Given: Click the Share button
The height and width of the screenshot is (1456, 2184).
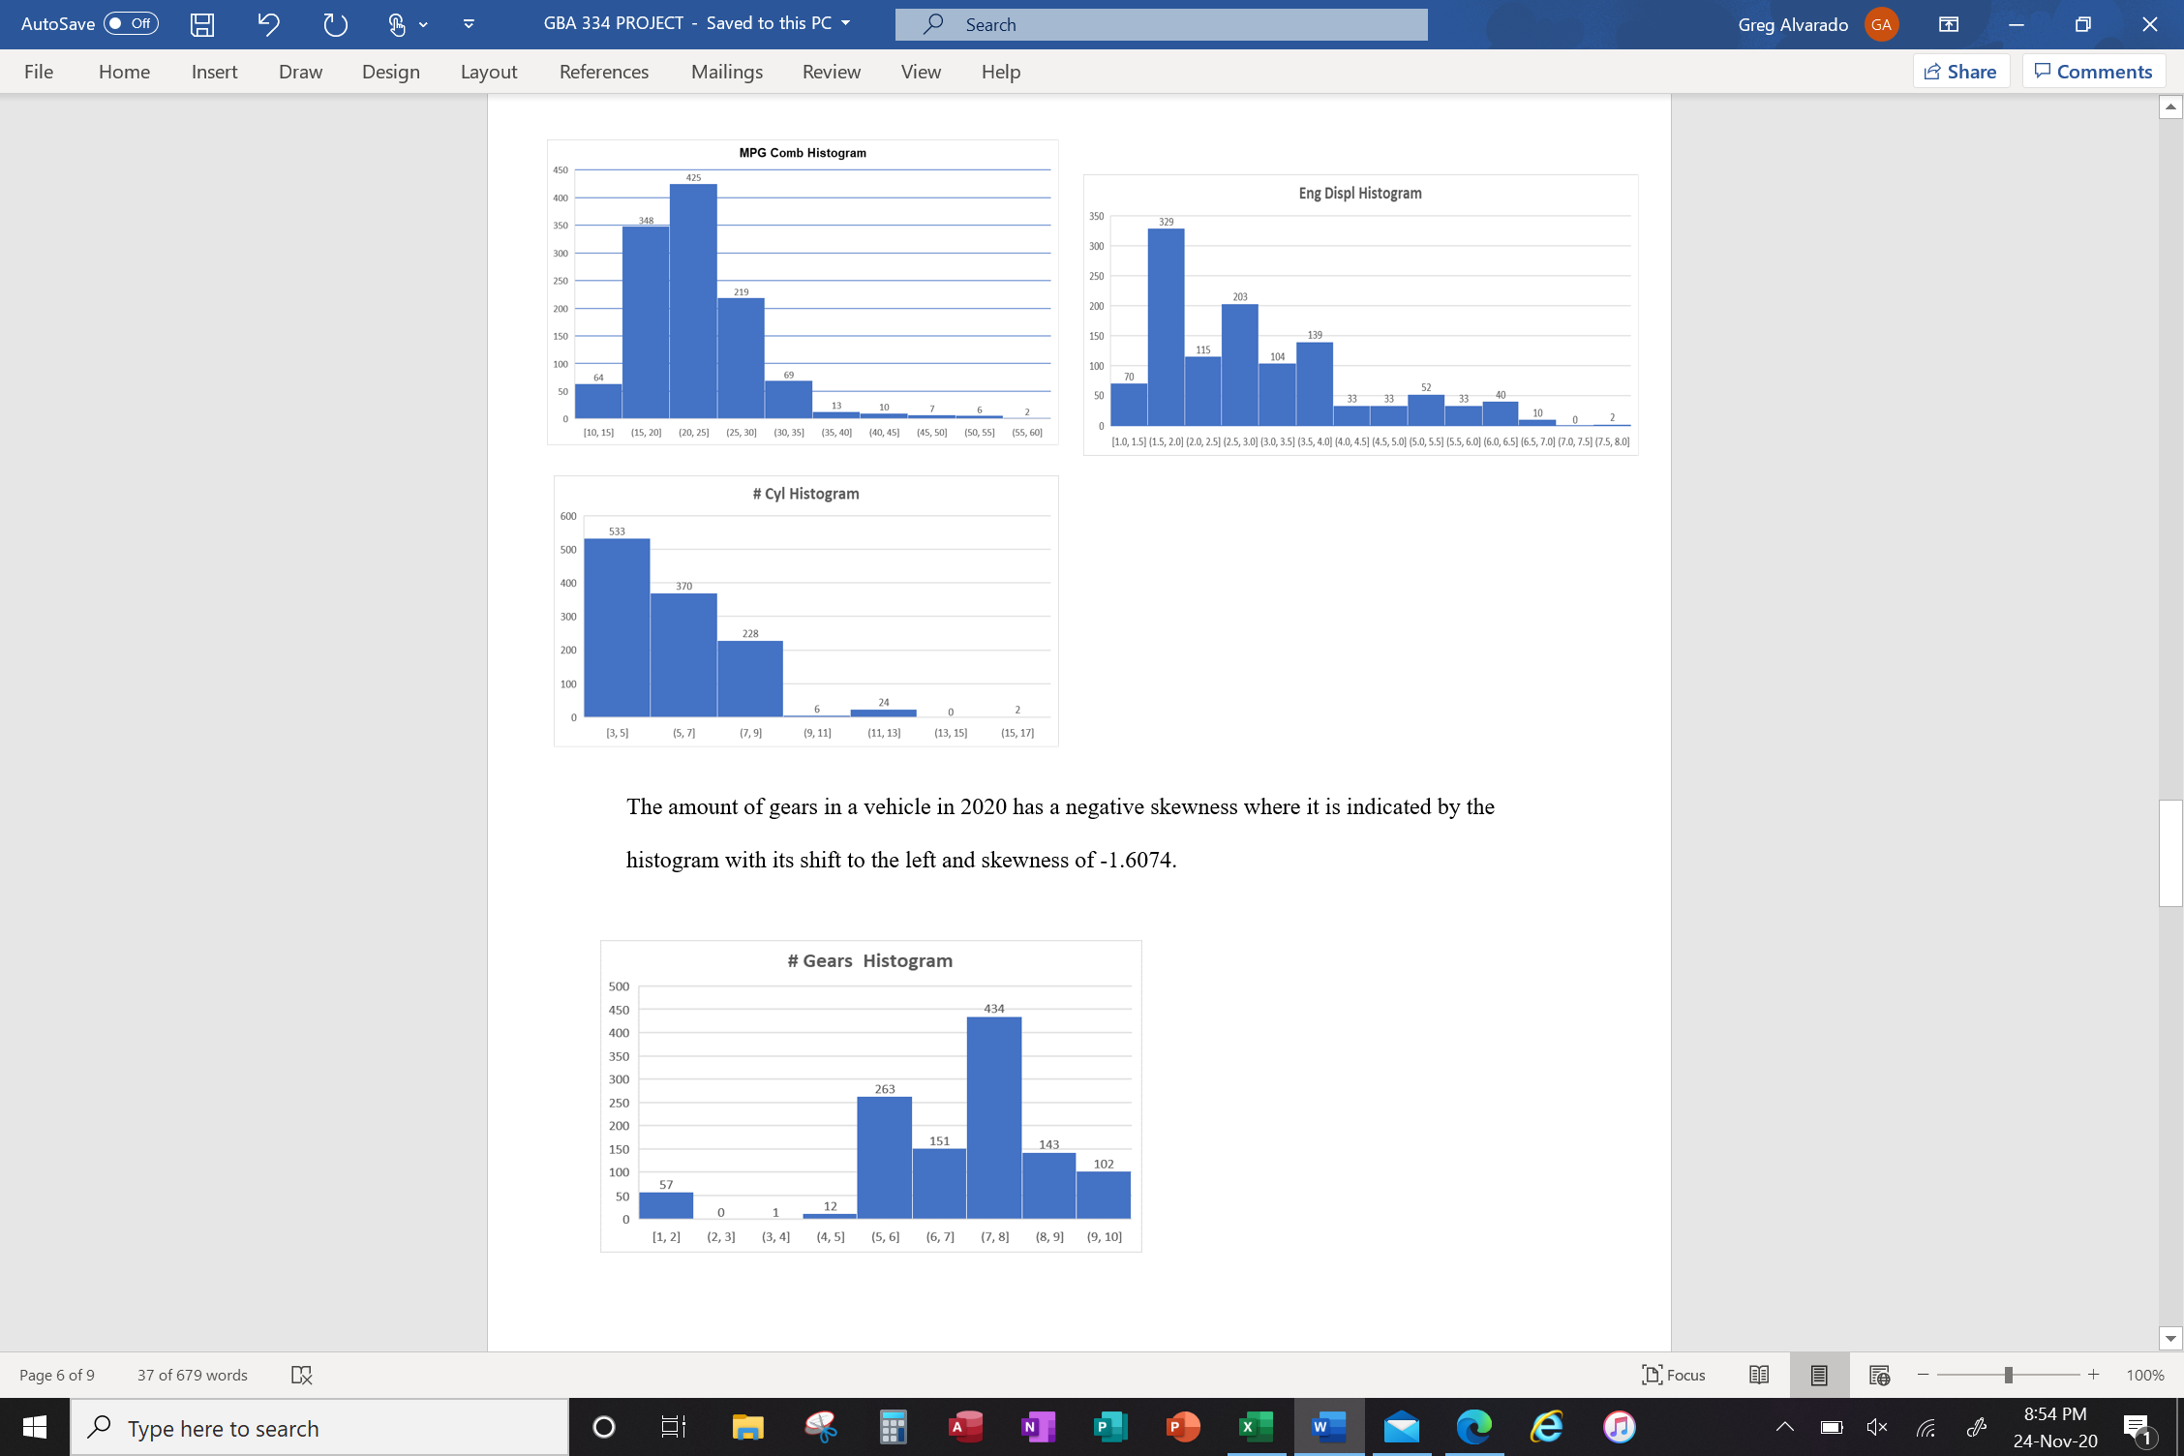Looking at the screenshot, I should coord(1960,72).
